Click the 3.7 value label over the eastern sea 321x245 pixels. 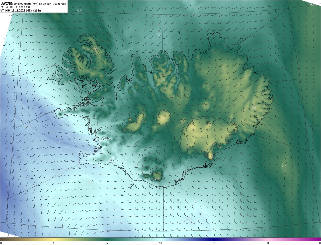[284, 166]
